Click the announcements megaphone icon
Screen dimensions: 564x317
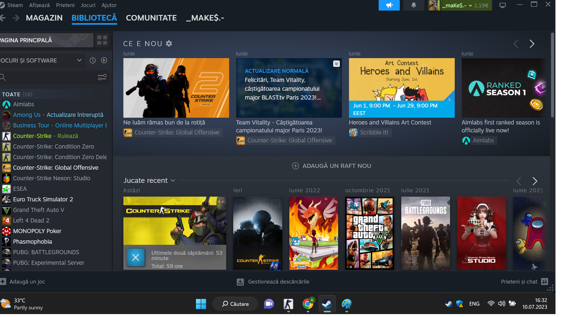tap(389, 5)
